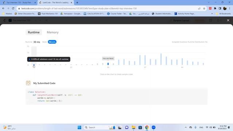Bookmark this page with the star icon
Viewport: 233px width, 131px height.
204,8
